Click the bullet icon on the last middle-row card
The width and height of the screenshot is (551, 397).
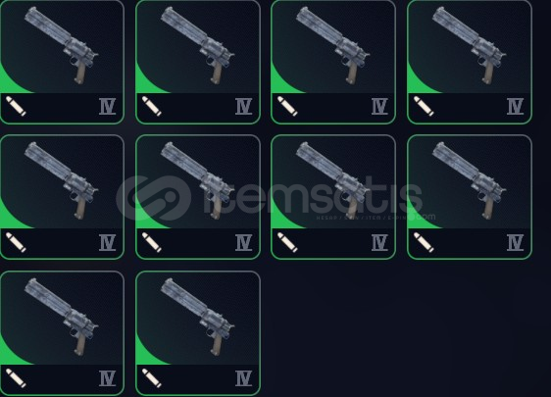click(424, 242)
